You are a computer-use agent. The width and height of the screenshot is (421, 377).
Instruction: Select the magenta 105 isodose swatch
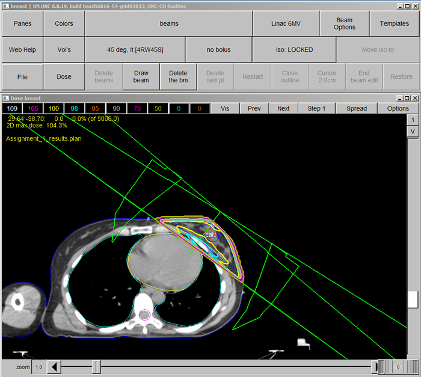pos(33,109)
